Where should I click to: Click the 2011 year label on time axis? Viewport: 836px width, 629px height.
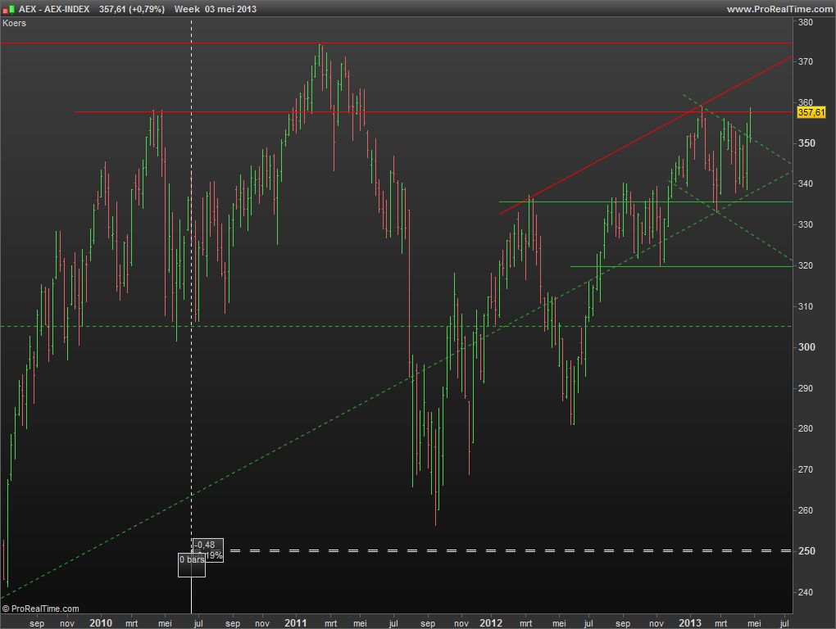pos(296,623)
